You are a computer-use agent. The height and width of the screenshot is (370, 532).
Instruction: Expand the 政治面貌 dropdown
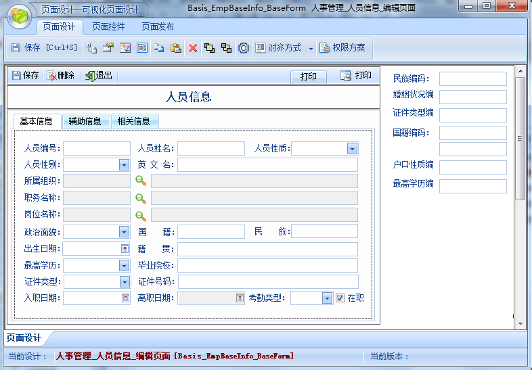tap(124, 232)
